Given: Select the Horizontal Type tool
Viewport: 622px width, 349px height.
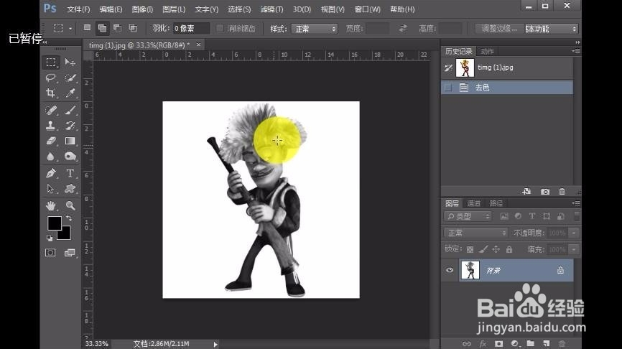Looking at the screenshot, I should [70, 173].
